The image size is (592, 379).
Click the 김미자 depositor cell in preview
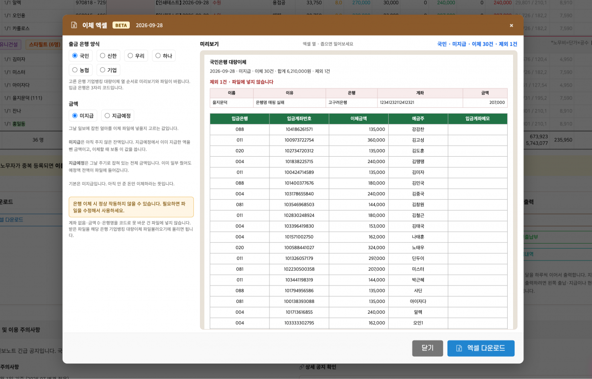[x=418, y=172]
